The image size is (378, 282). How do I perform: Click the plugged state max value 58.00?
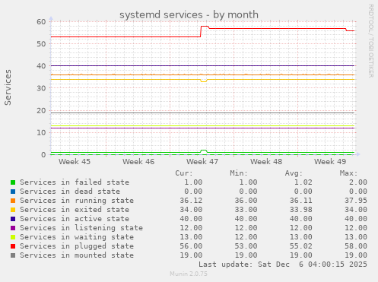pos(356,246)
